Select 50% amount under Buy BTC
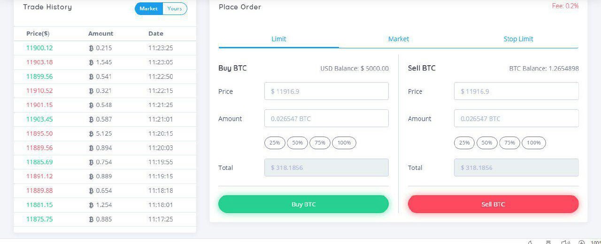The height and width of the screenshot is (244, 601). pyautogui.click(x=297, y=143)
